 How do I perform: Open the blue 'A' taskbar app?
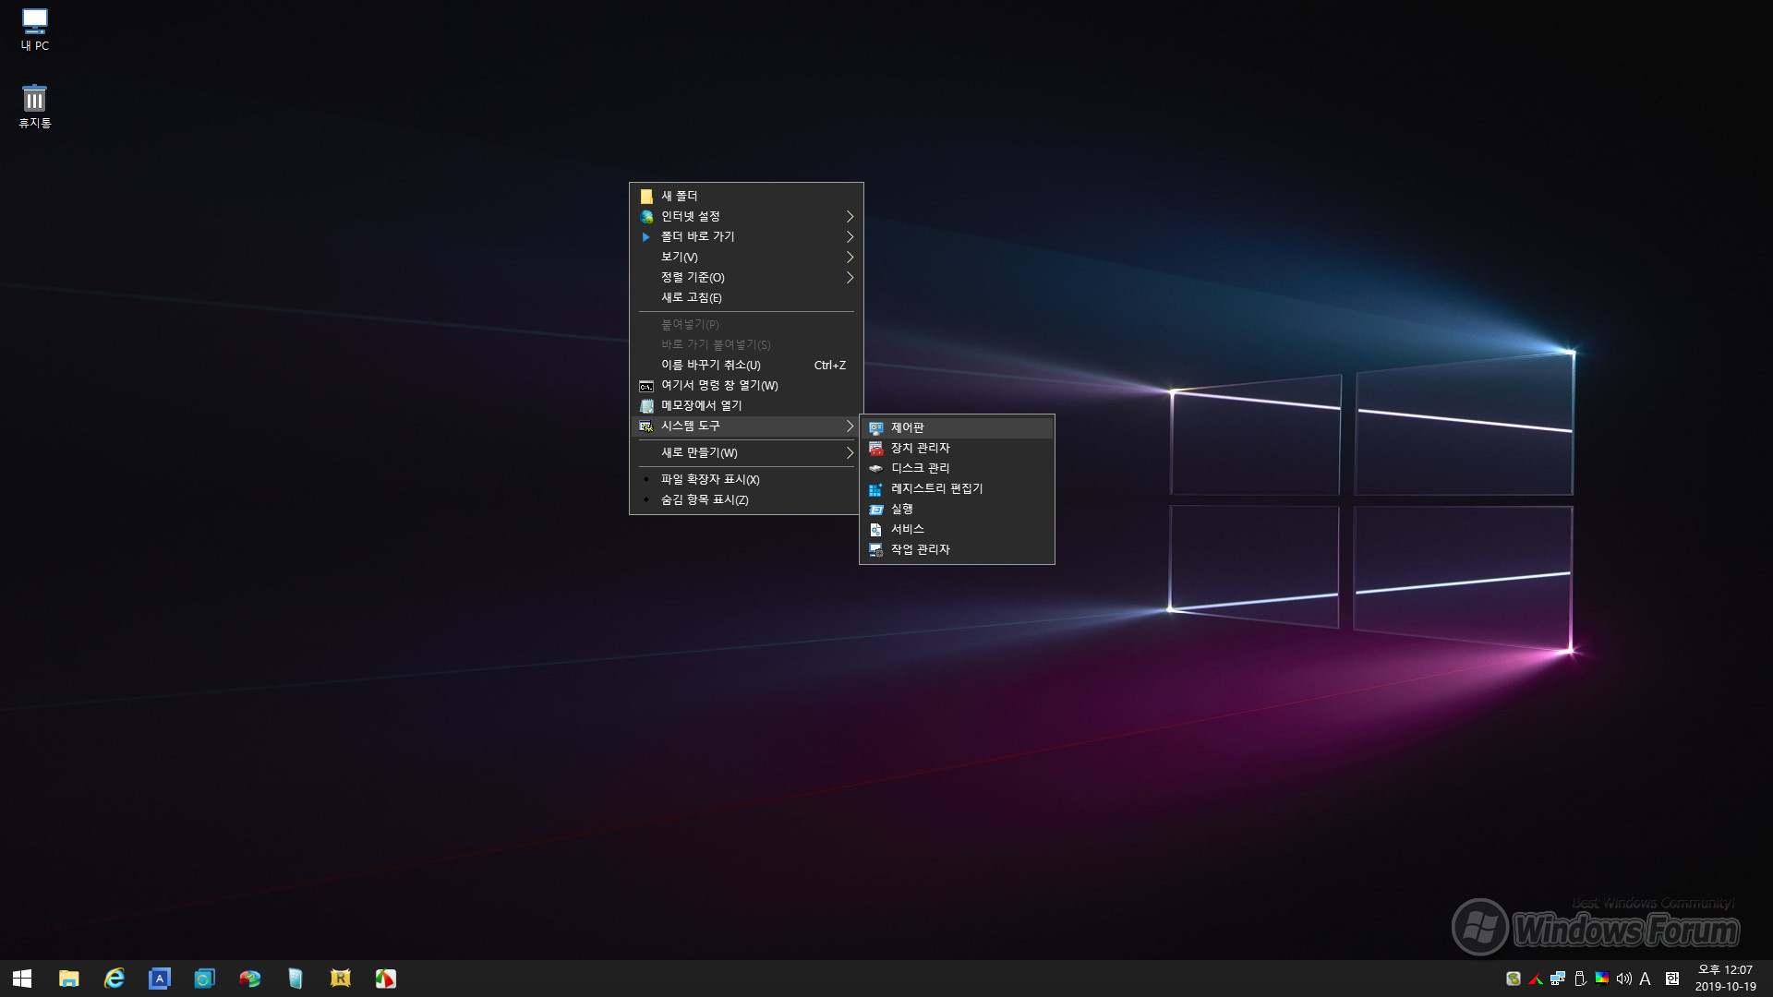(x=159, y=979)
